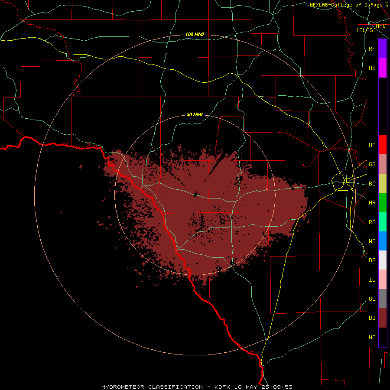Image resolution: width=390 pixels, height=390 pixels.
Task: Click the 'DS' legend label
Action: point(372,260)
